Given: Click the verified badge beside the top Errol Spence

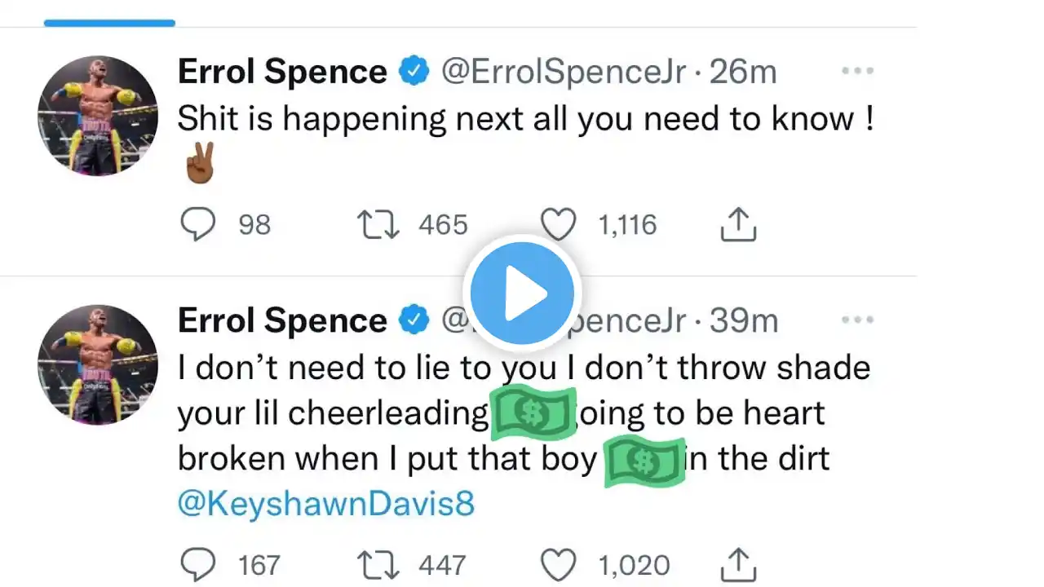Looking at the screenshot, I should [x=414, y=73].
